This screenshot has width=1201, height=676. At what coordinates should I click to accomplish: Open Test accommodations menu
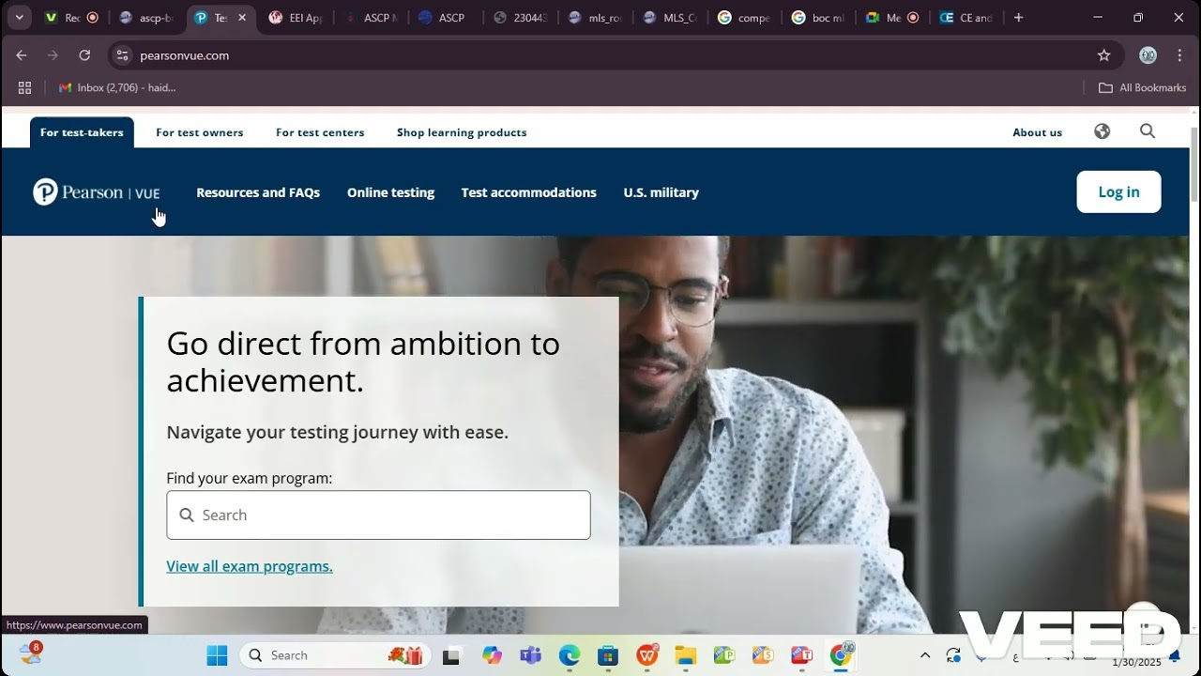coord(529,192)
